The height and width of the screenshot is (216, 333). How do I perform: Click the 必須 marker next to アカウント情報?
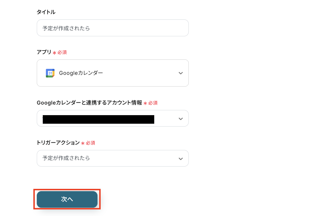click(x=153, y=103)
